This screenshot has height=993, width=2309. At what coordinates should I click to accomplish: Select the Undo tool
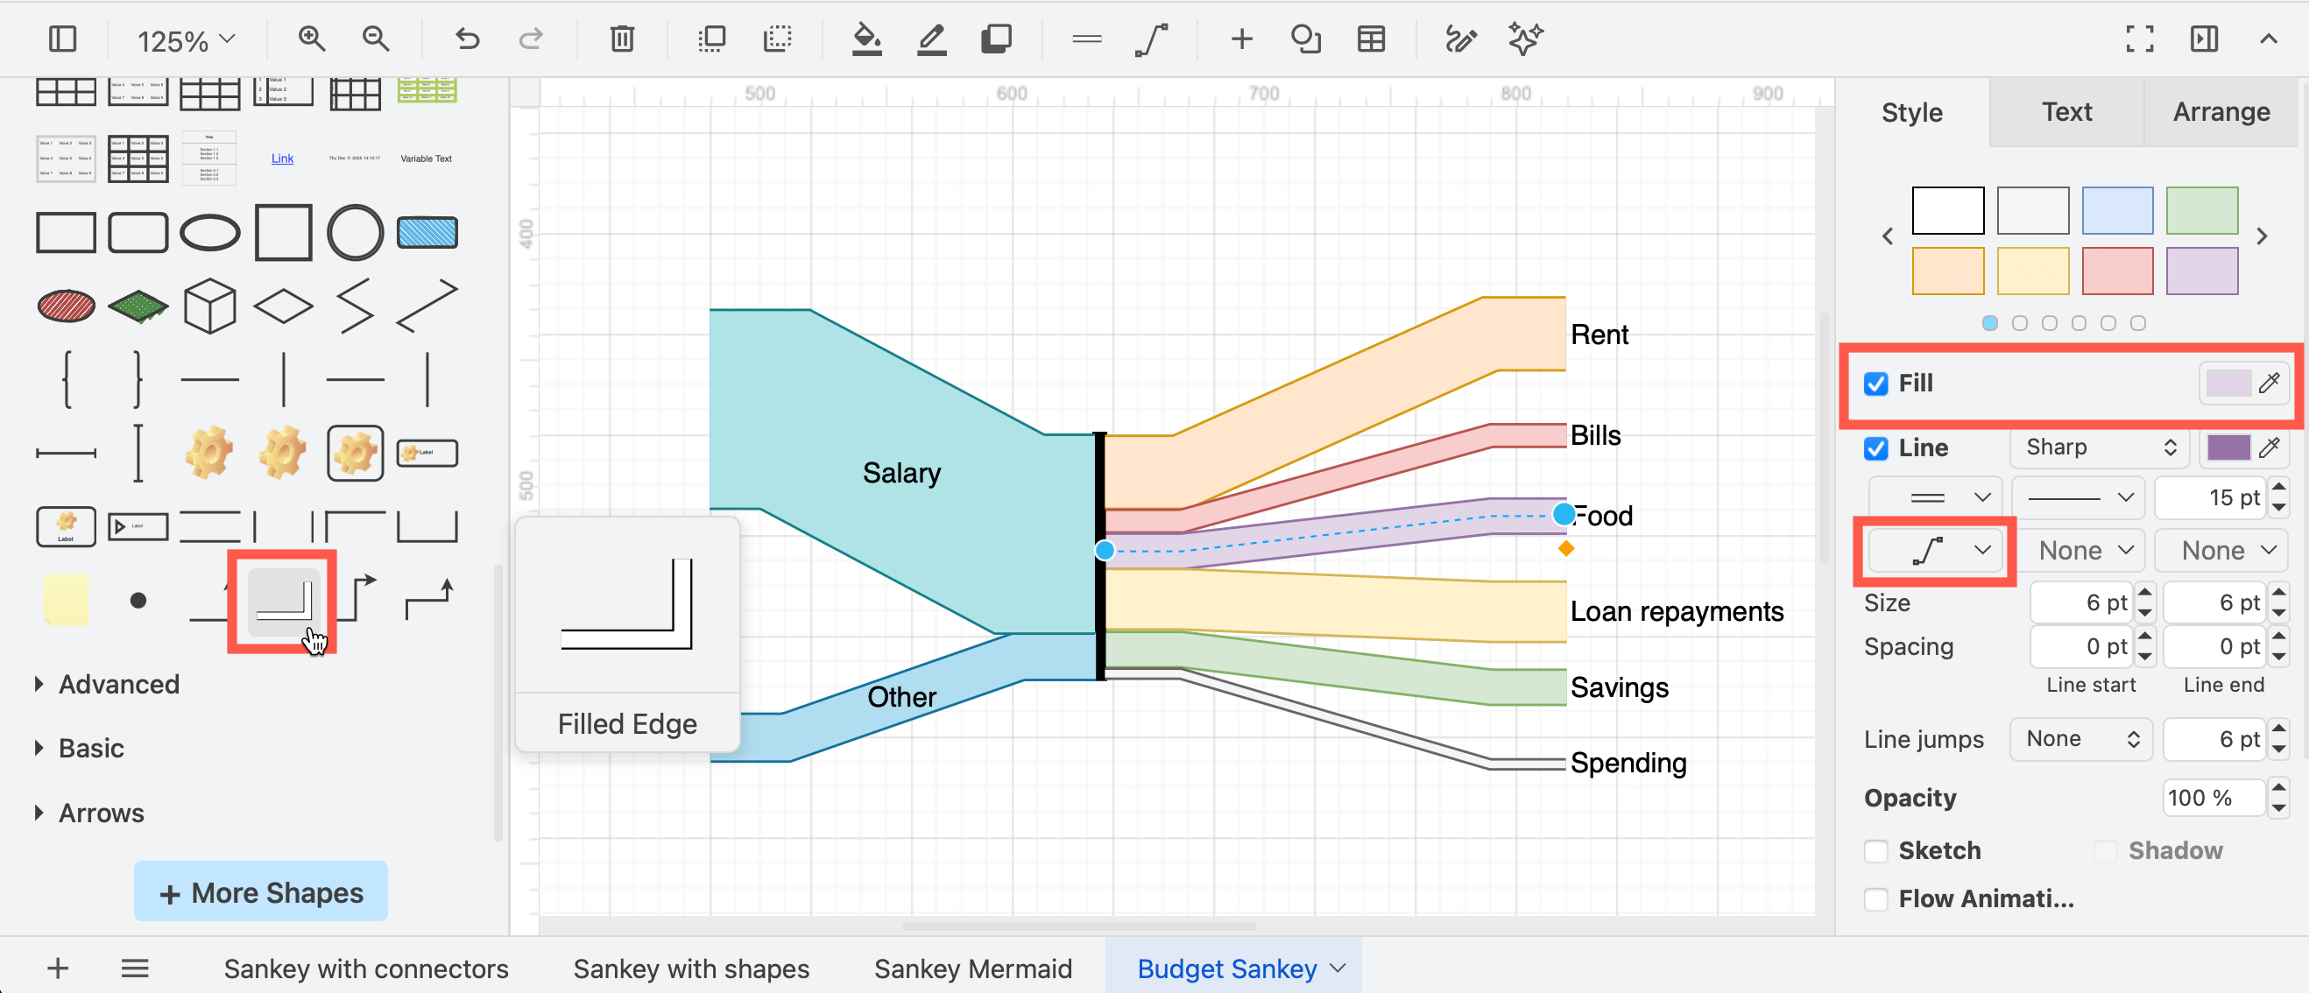466,39
